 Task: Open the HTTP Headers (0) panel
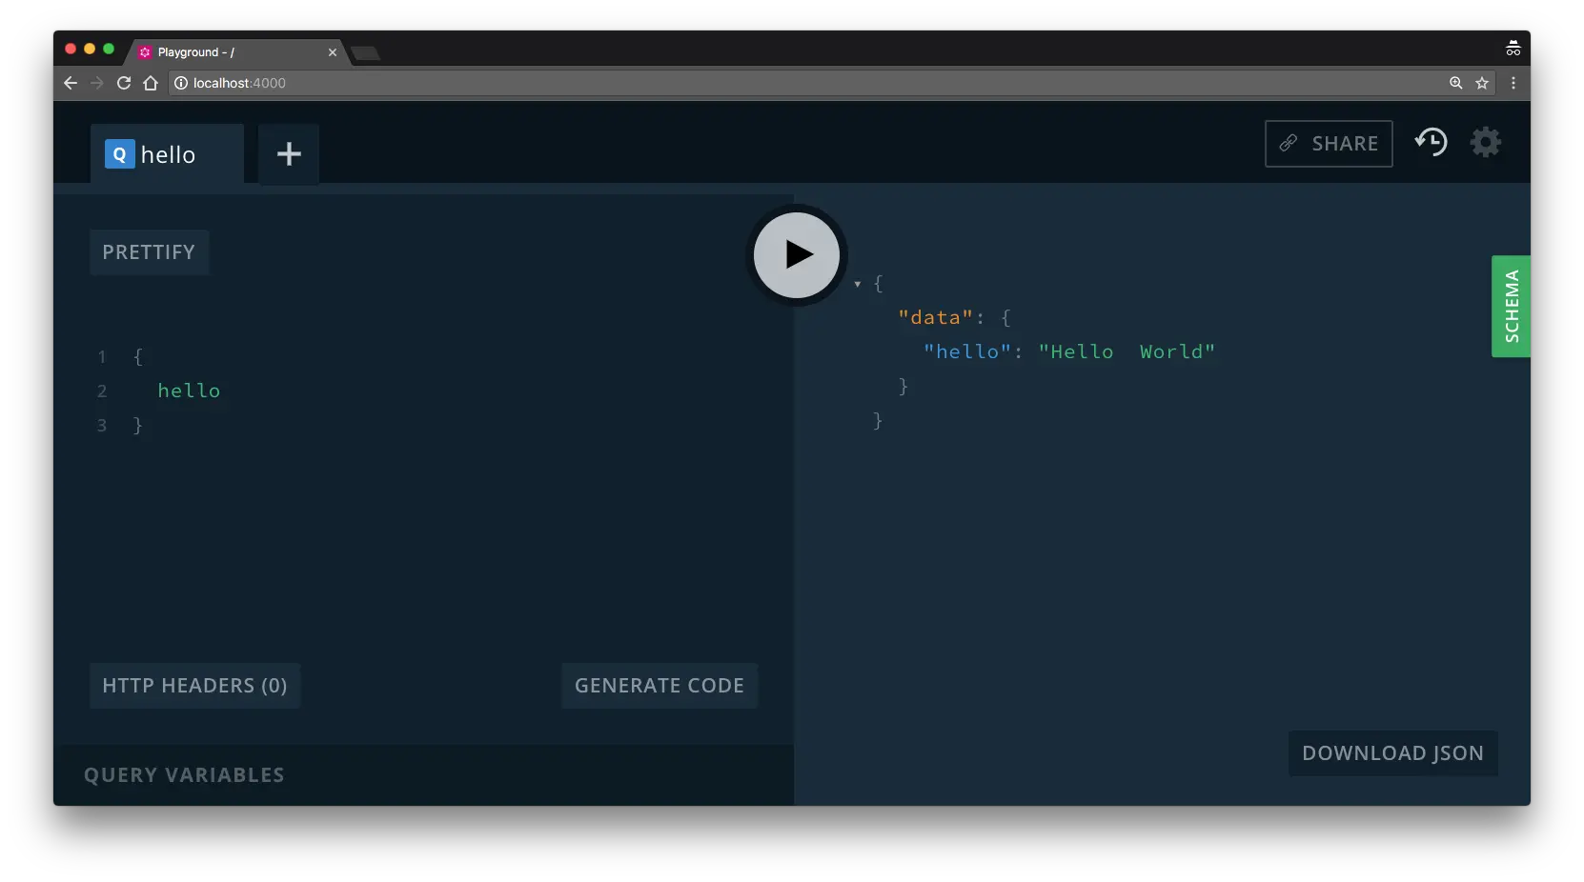pos(194,686)
